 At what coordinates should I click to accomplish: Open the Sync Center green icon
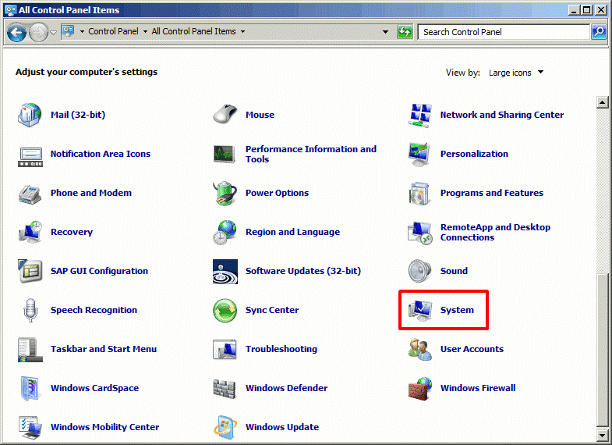225,311
